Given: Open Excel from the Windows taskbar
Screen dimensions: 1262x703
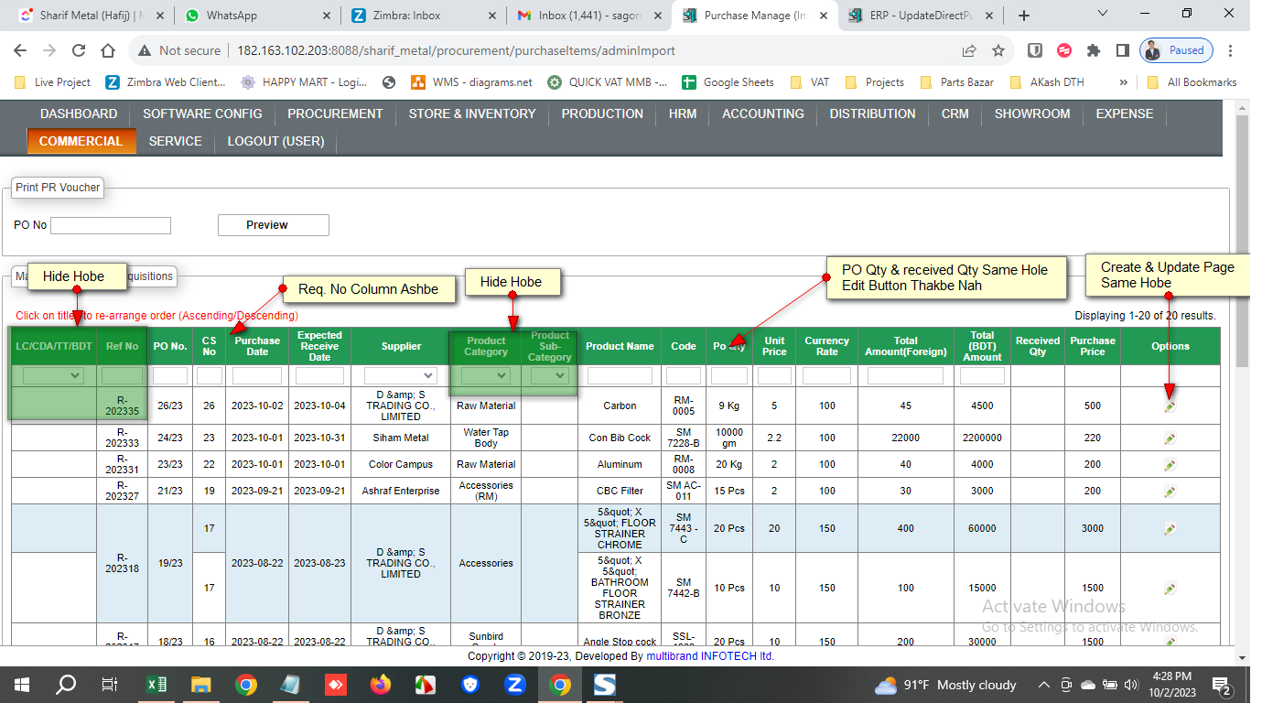Looking at the screenshot, I should [x=156, y=685].
